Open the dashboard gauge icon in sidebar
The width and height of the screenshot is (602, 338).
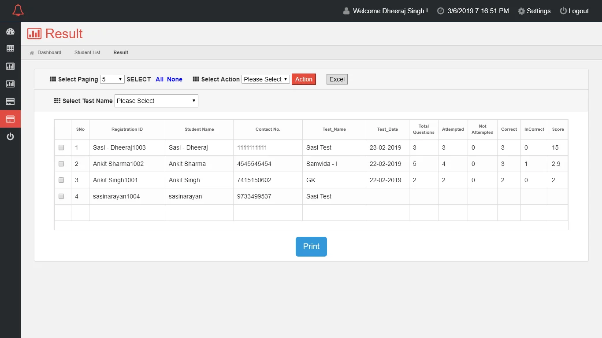(x=10, y=31)
